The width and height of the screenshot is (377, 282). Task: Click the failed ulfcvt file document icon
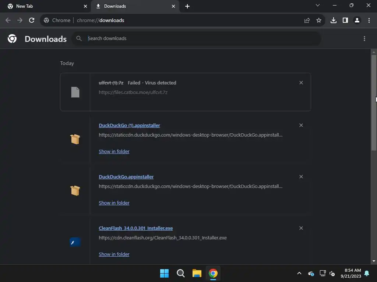[x=75, y=92]
